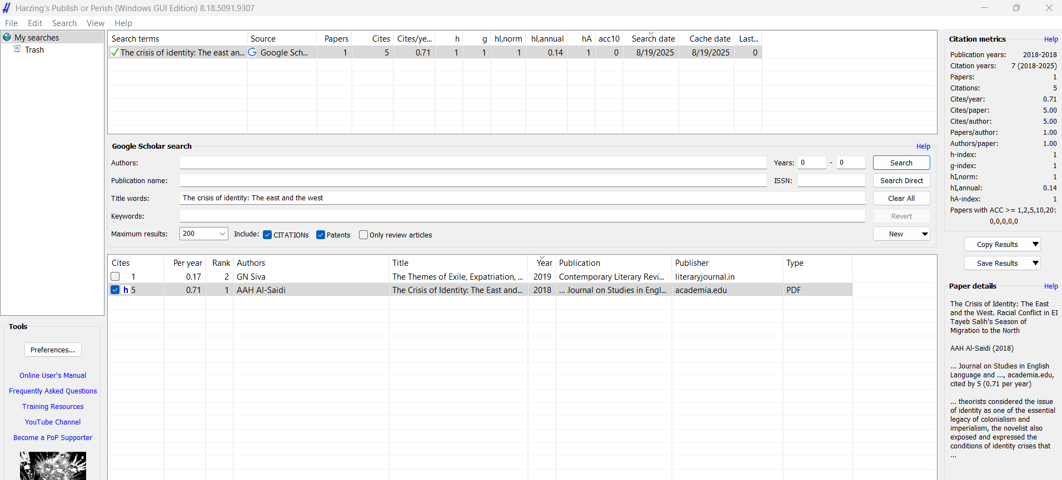Click Become a PoP Supporter link
Image resolution: width=1062 pixels, height=480 pixels.
[53, 438]
